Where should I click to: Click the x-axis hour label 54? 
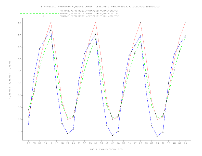pyautogui.click(x=129, y=143)
